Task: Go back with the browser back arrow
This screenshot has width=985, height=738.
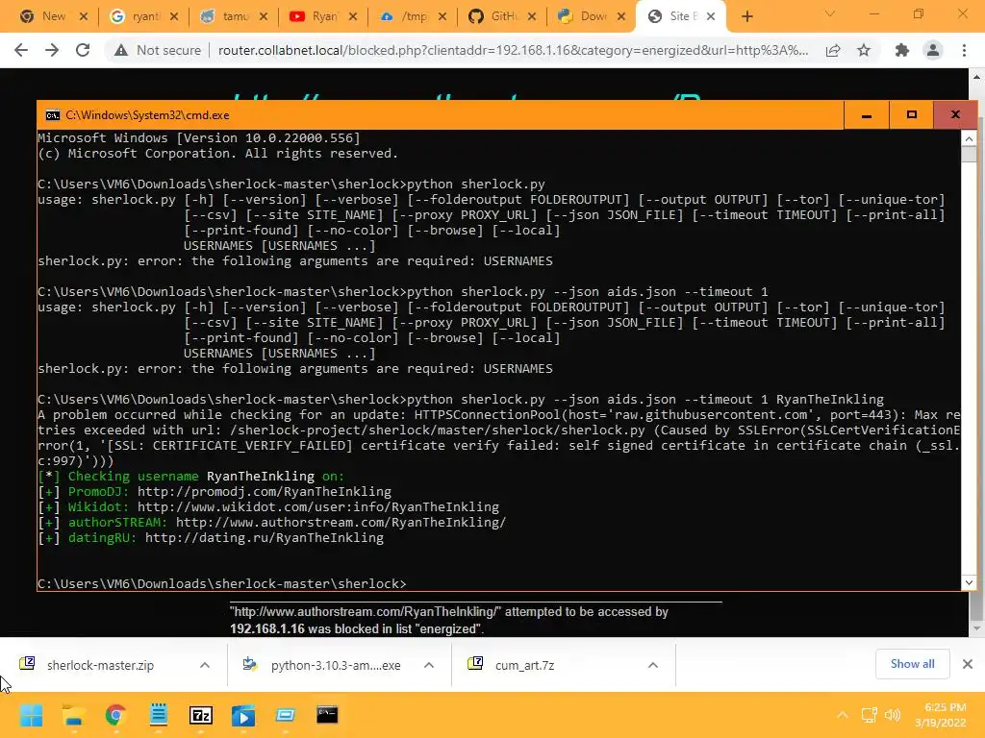Action: coord(21,50)
